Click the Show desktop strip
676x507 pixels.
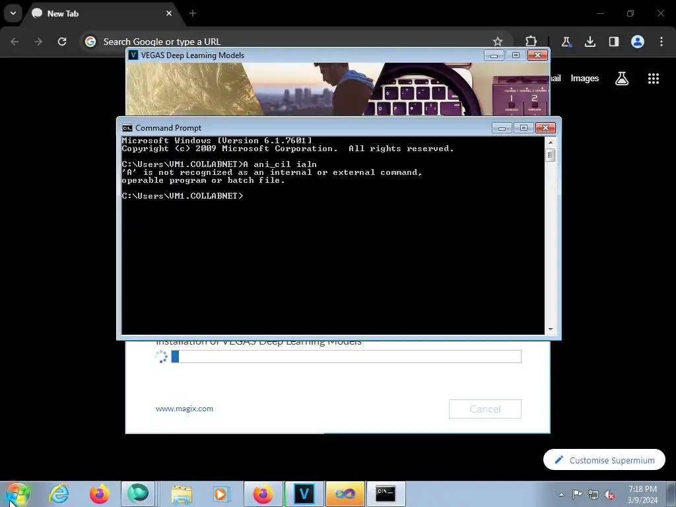tap(671, 494)
